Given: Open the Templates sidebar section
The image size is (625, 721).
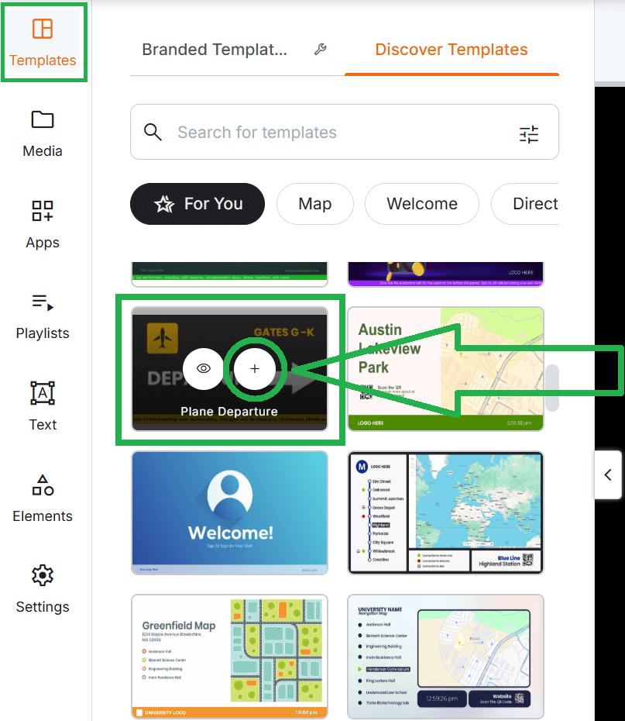Looking at the screenshot, I should tap(43, 43).
